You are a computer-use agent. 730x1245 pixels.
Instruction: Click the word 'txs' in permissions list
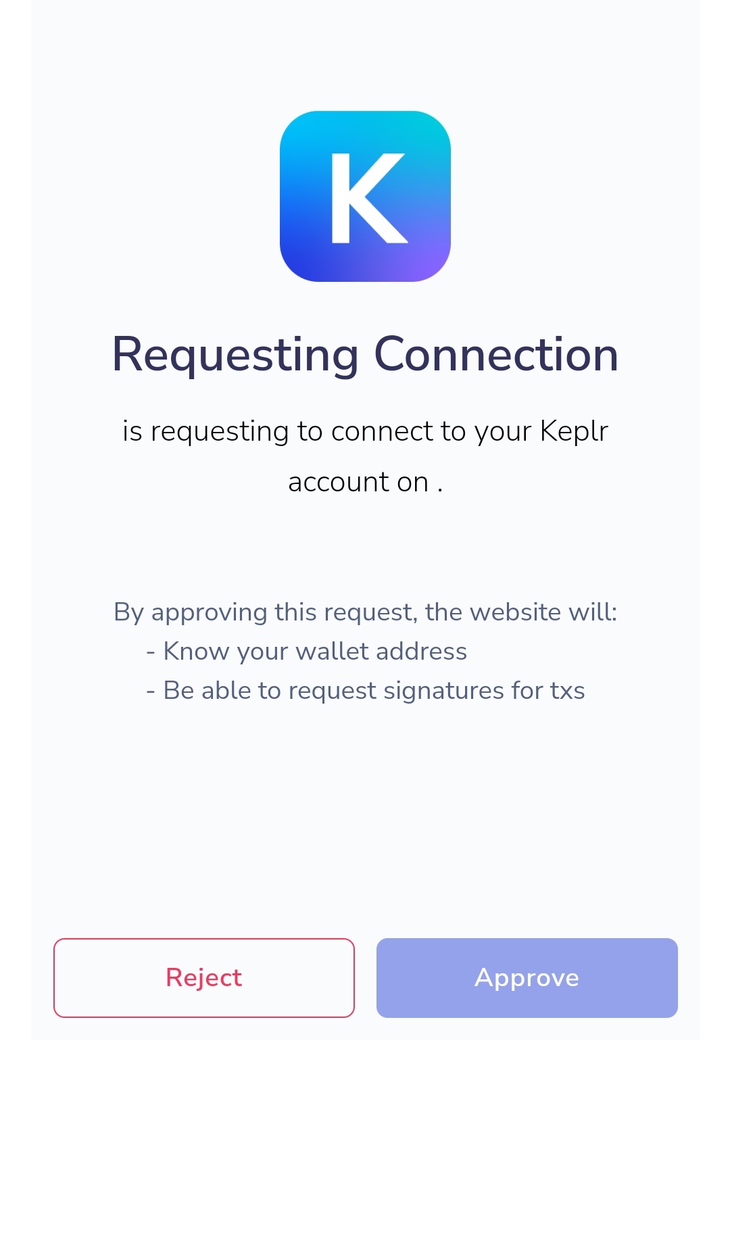pyautogui.click(x=568, y=691)
